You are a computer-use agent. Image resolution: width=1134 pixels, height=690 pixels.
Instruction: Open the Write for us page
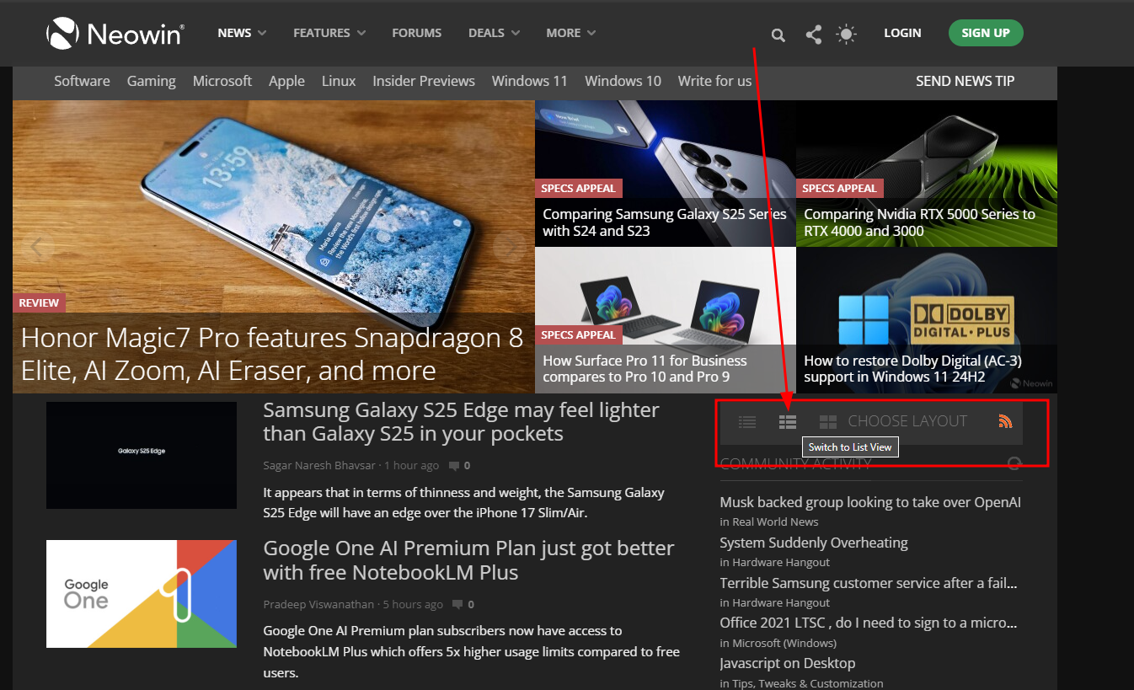click(x=714, y=81)
